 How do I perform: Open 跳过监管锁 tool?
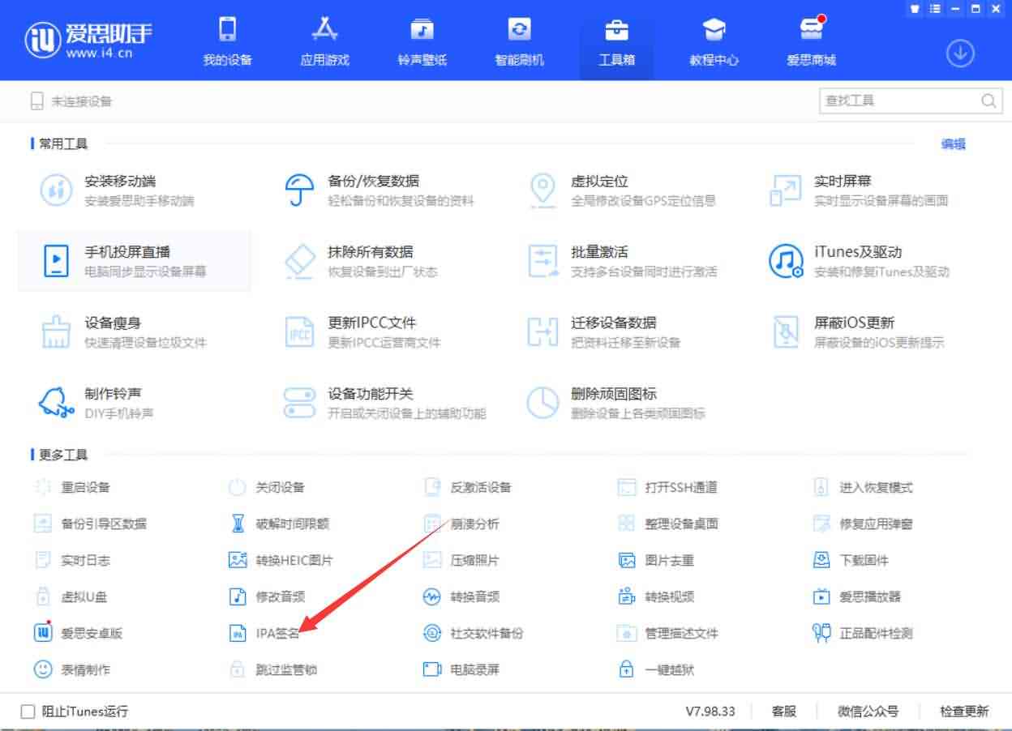[272, 669]
